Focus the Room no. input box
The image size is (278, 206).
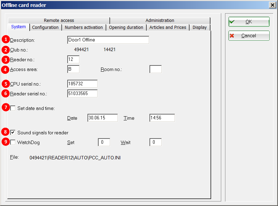pos(155,69)
